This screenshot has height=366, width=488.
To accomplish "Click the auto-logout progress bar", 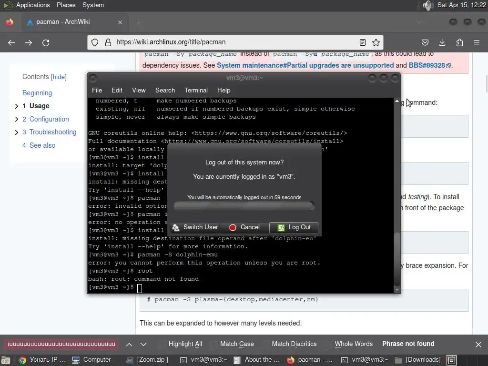I will pyautogui.click(x=244, y=206).
